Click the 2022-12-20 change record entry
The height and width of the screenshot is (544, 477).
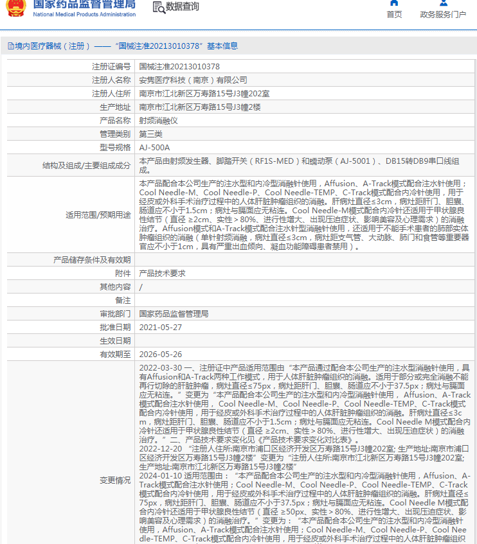click(x=304, y=458)
